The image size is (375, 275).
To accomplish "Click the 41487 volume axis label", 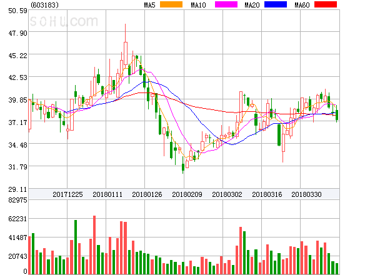I will pyautogui.click(x=17, y=237).
